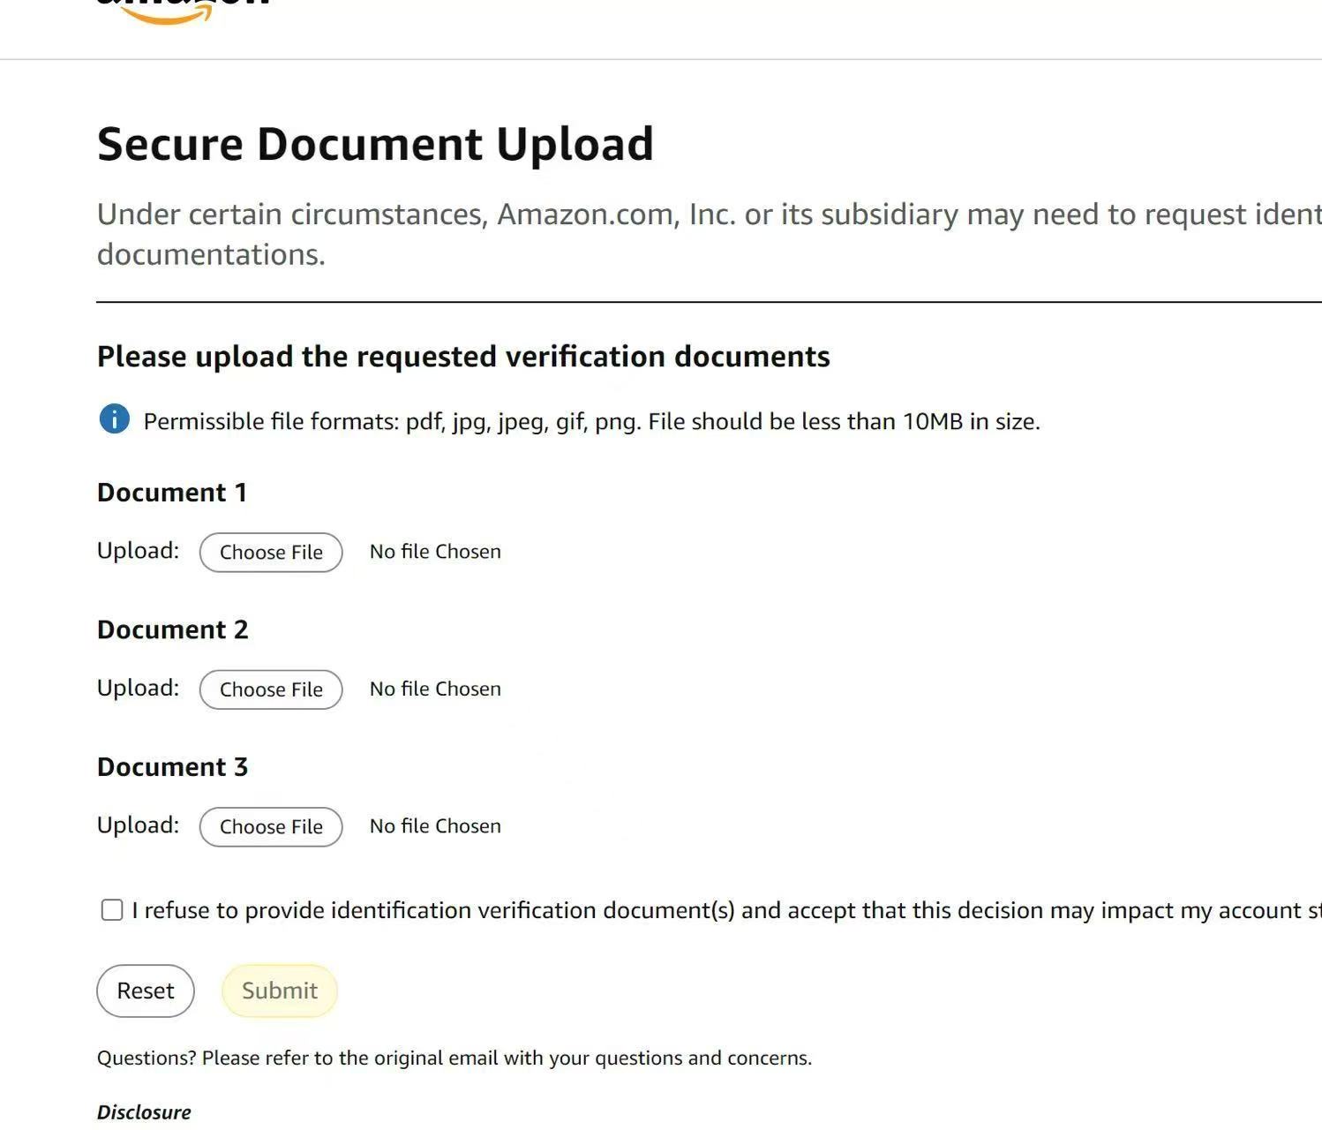The height and width of the screenshot is (1130, 1322).
Task: Click 'No file Chosen' text under Document 3
Action: (435, 826)
